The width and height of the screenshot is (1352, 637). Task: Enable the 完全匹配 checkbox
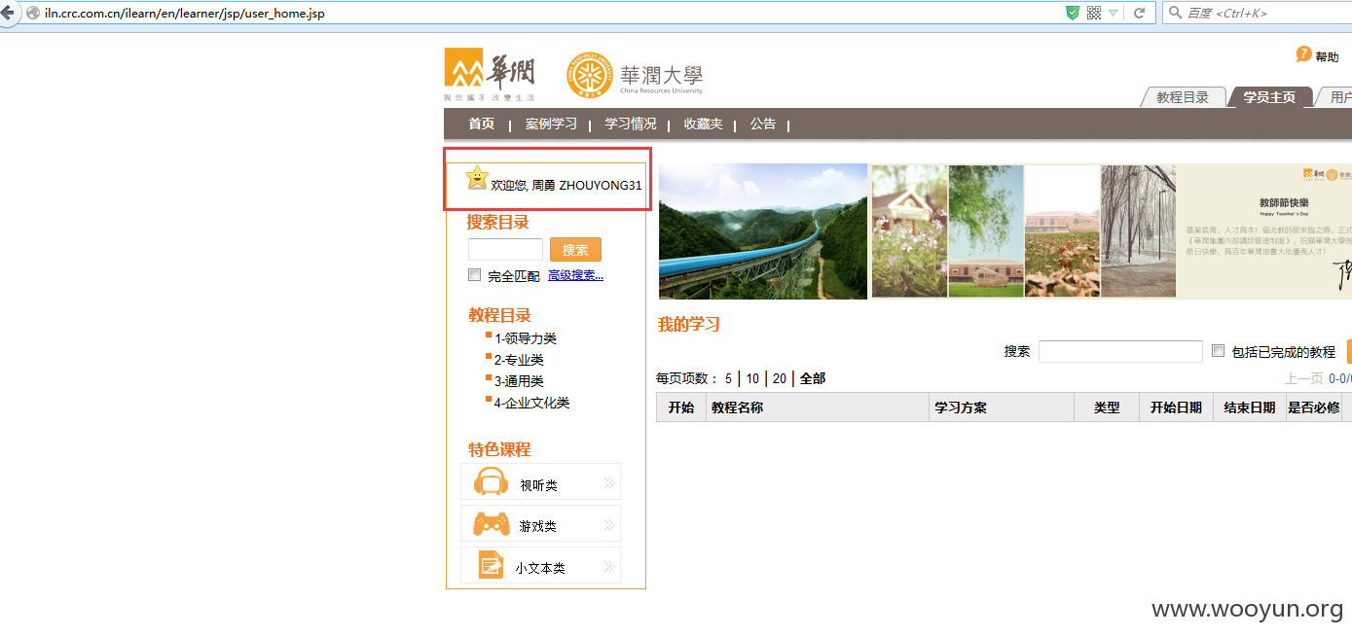475,275
